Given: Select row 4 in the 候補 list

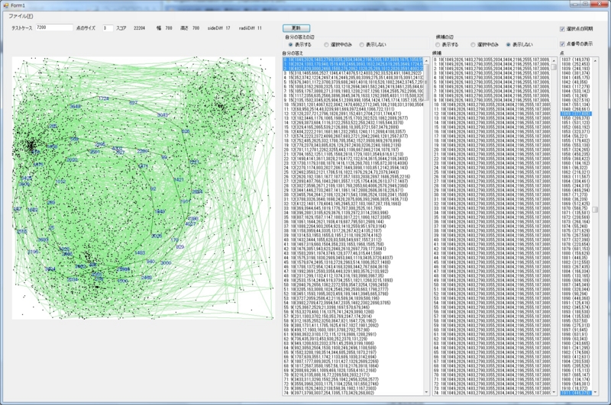Looking at the screenshot, I should pyautogui.click(x=491, y=78).
